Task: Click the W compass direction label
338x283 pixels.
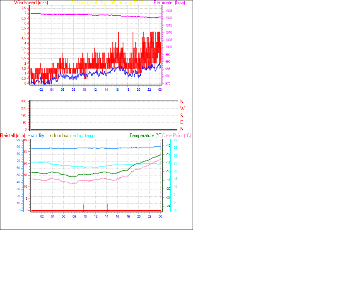Action: click(182, 108)
